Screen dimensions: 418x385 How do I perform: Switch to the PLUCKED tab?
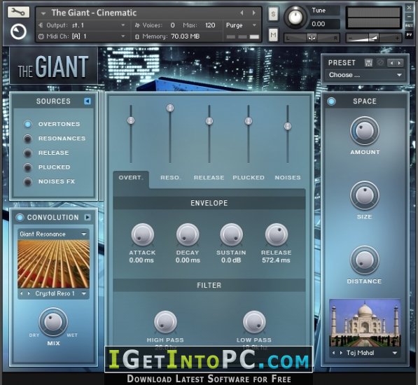[x=249, y=178]
